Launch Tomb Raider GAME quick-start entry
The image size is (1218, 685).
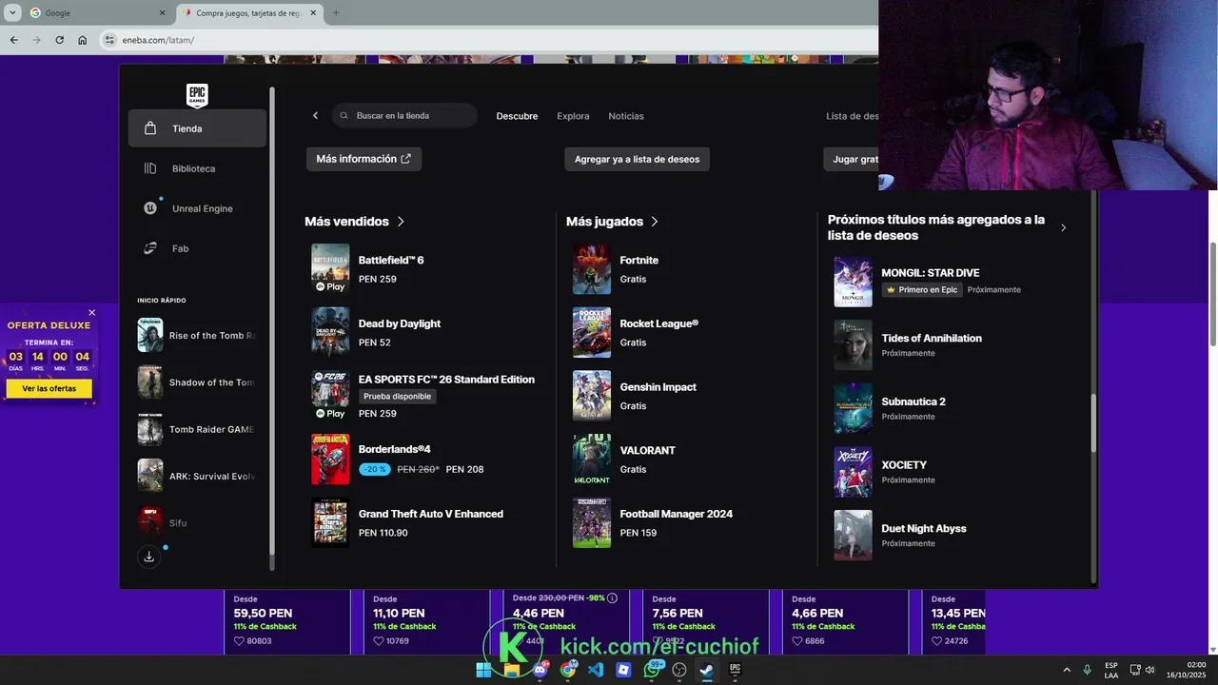197,429
